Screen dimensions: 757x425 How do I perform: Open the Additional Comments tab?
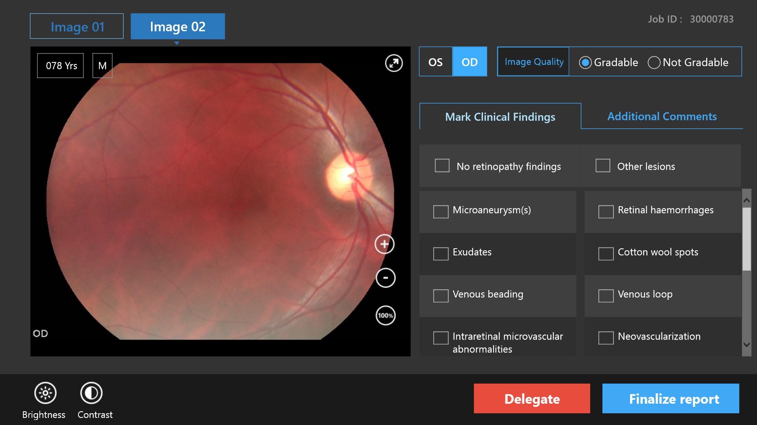tap(662, 116)
